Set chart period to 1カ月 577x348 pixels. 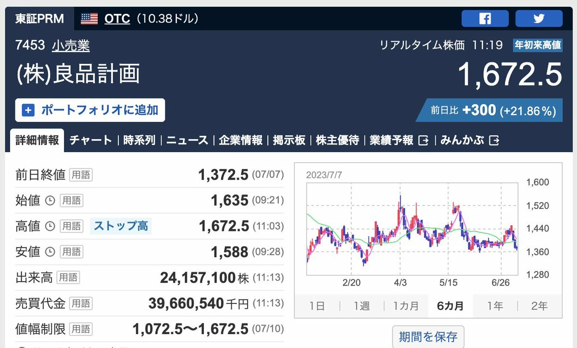point(406,306)
